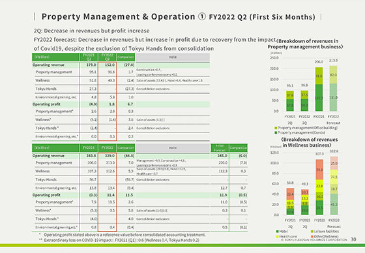Click the Tokyu Hands full-year revenue value 56.7

[x=93, y=179]
